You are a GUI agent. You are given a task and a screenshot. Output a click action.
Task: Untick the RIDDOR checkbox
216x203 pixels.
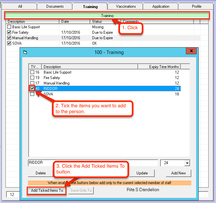click(32, 88)
